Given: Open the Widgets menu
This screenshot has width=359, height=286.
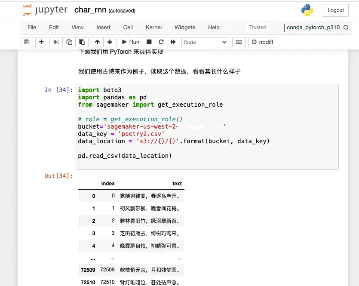Looking at the screenshot, I should 185,28.
